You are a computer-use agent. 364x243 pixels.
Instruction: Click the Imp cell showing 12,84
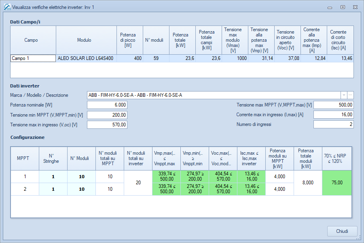(314, 58)
